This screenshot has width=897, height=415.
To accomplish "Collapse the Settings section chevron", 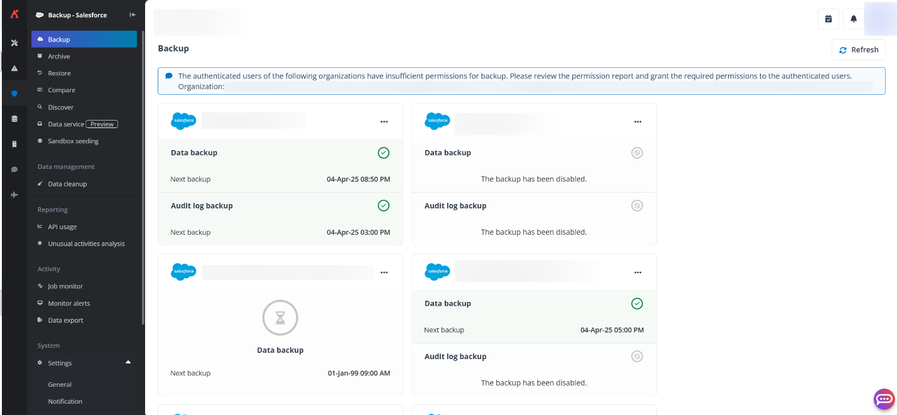I will pyautogui.click(x=128, y=362).
